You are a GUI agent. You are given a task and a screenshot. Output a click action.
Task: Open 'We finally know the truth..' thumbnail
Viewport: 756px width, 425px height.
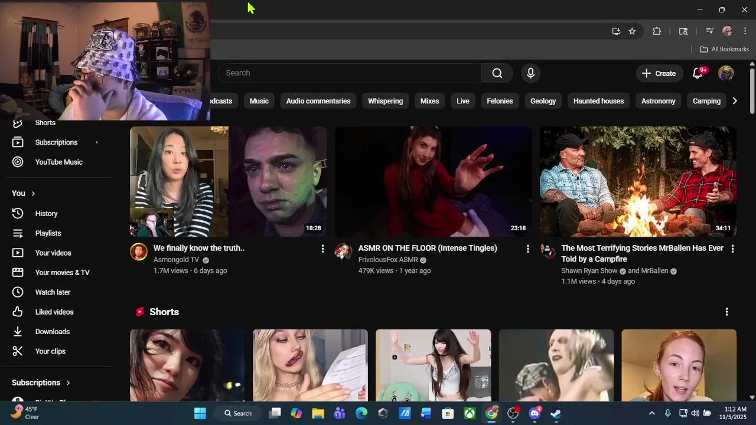[x=228, y=181]
